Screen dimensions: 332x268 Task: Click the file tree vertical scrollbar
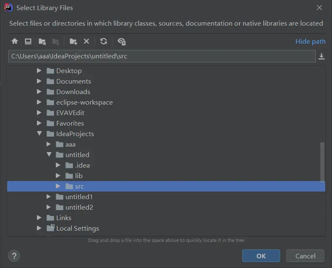[322, 162]
